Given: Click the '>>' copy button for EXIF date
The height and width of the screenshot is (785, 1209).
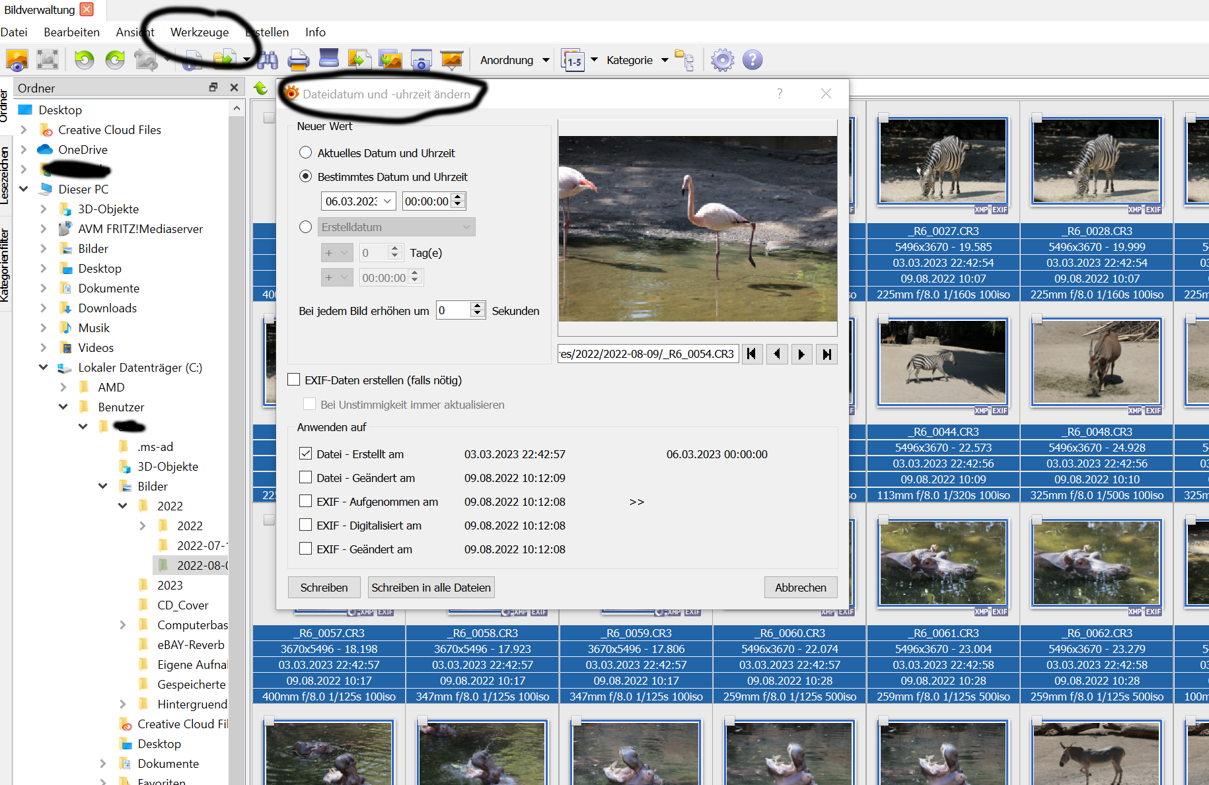Looking at the screenshot, I should (x=637, y=502).
